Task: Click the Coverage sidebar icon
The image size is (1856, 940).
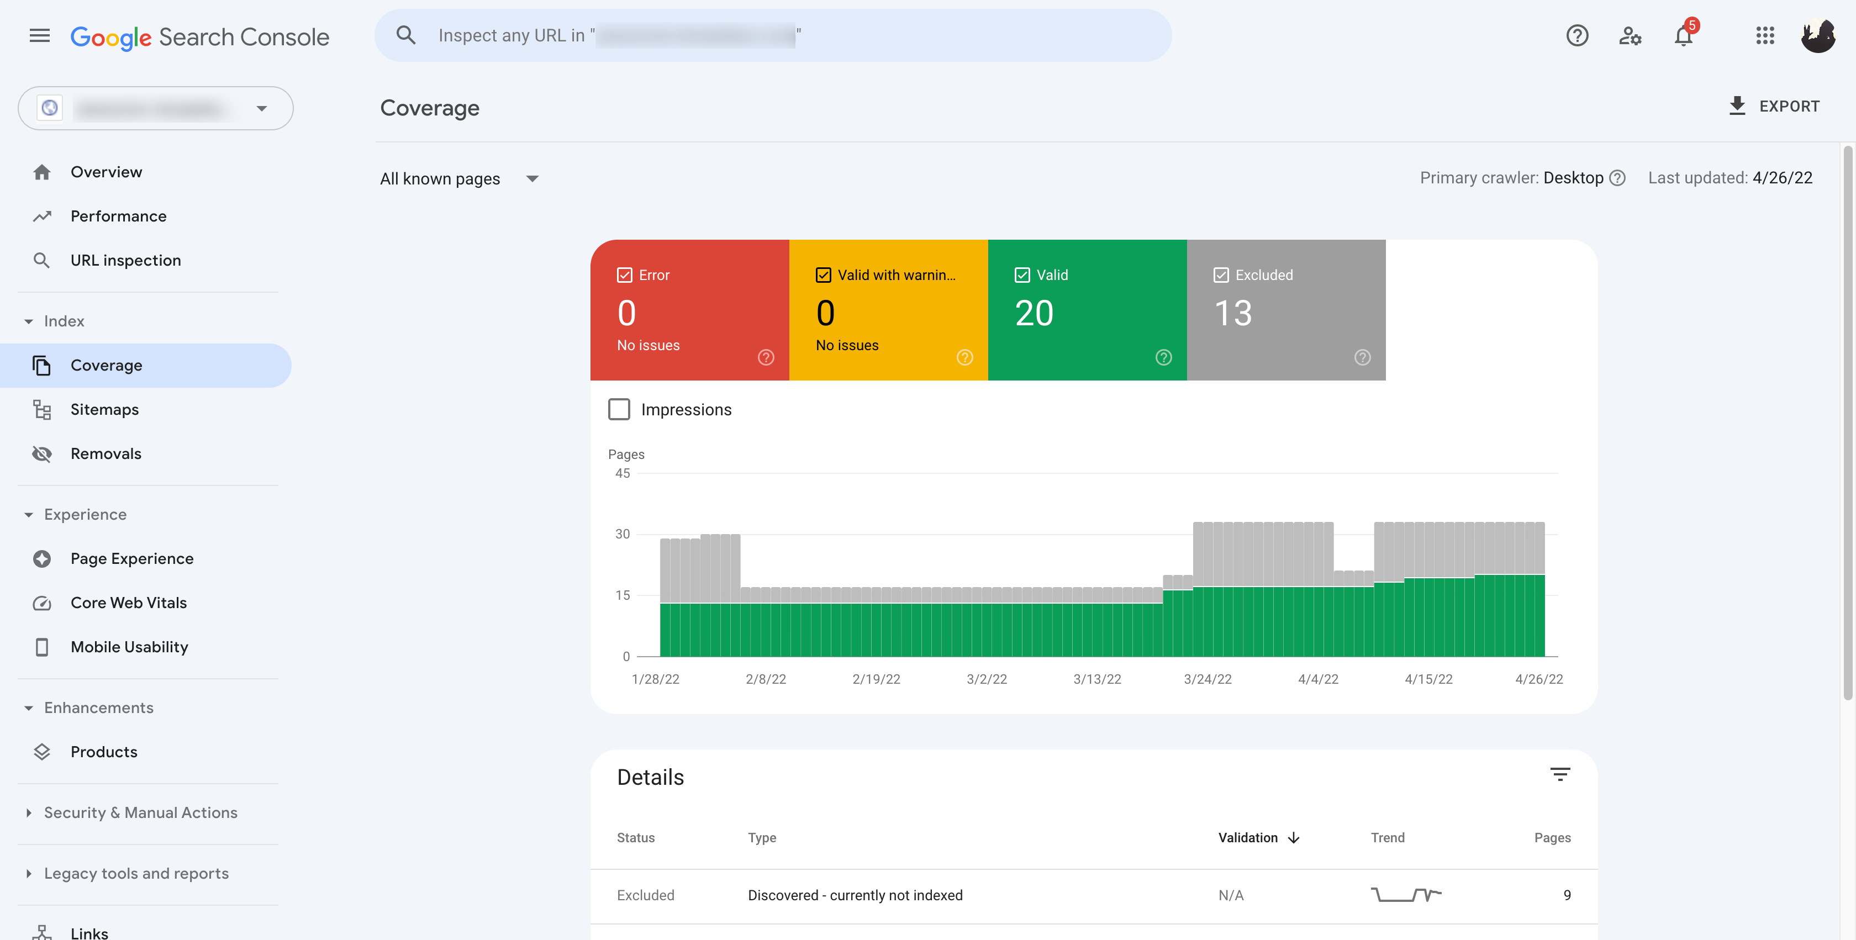Action: pos(42,363)
